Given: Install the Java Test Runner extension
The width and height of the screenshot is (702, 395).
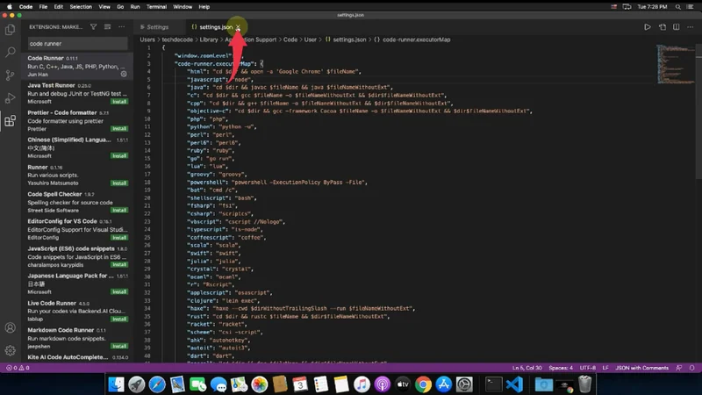Looking at the screenshot, I should coord(119,101).
